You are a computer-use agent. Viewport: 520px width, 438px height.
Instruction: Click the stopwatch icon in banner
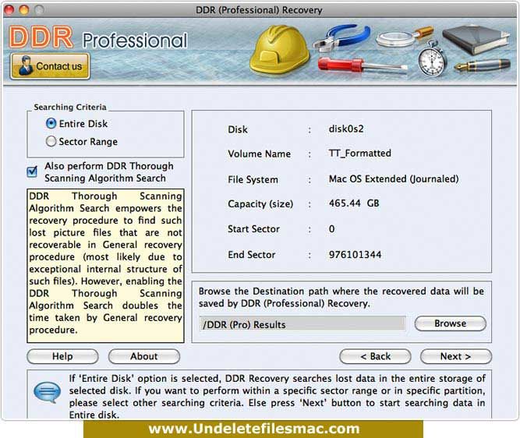click(x=431, y=58)
